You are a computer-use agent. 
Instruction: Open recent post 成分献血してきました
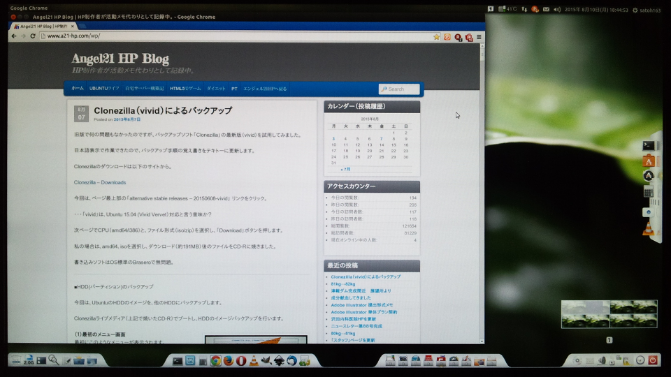pos(351,298)
